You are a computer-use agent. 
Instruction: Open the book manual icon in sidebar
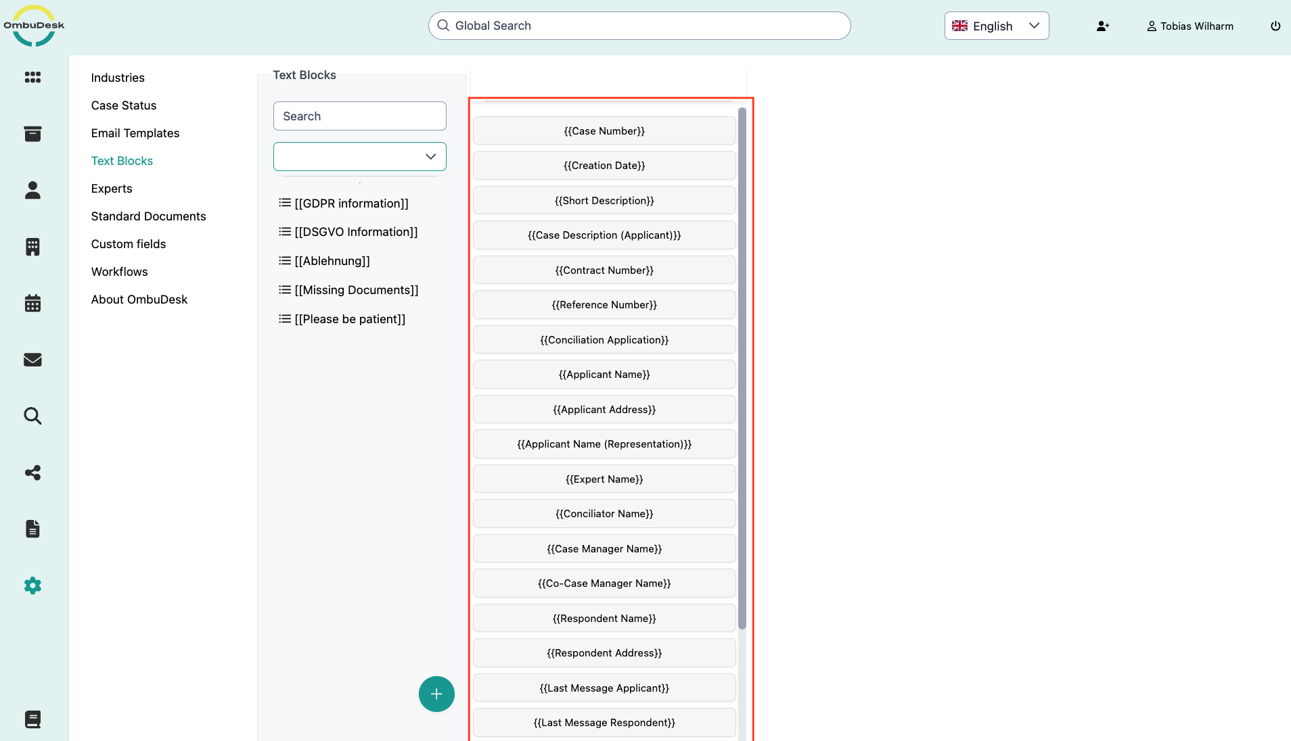pyautogui.click(x=32, y=719)
